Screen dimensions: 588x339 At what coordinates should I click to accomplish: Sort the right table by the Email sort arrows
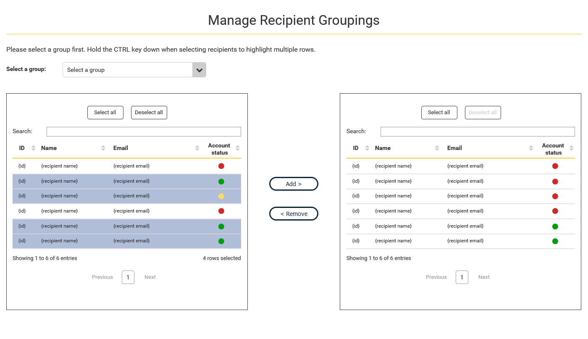click(x=531, y=148)
